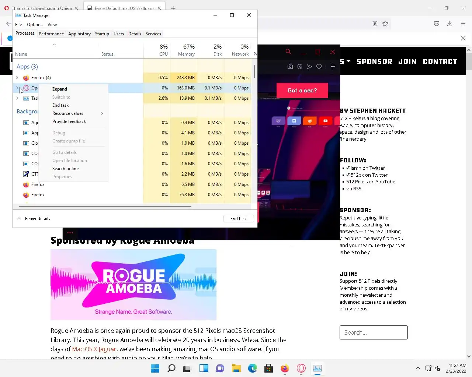Open Microsoft Store taskbar icon

[x=269, y=368]
